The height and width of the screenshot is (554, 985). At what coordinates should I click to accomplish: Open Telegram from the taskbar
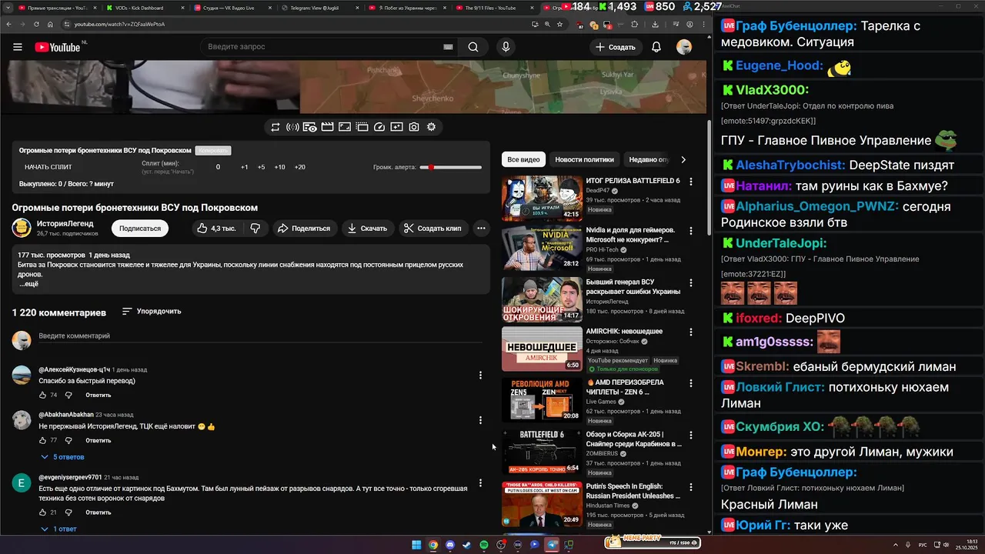[552, 545]
